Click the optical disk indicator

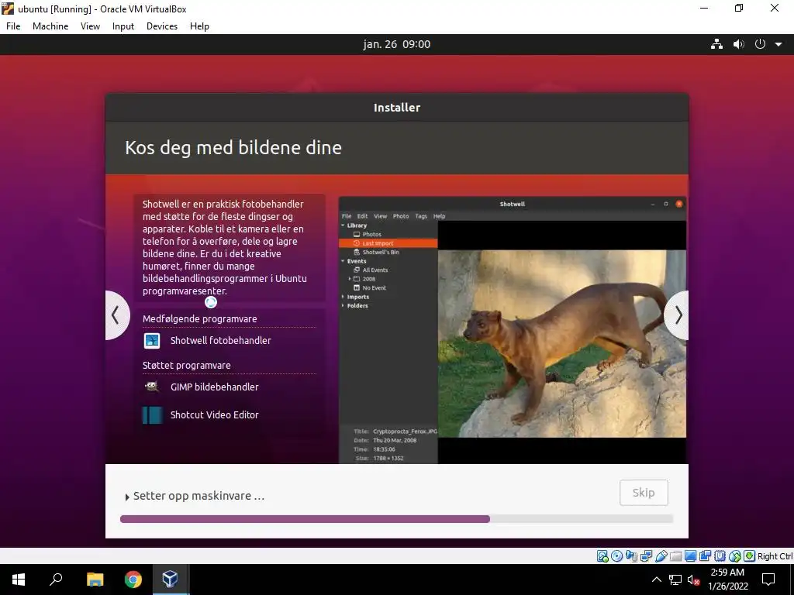(x=616, y=556)
